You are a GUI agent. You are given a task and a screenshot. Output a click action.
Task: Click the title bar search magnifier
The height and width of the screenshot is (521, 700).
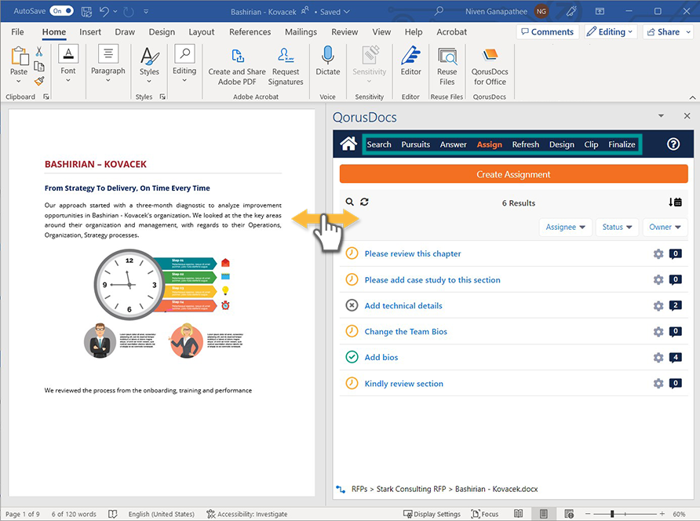tap(439, 11)
